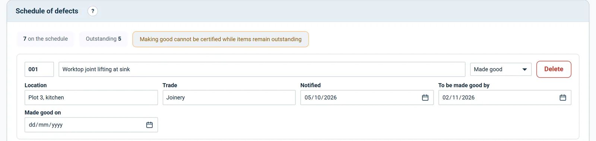Select the 7 on the schedule chip

45,39
